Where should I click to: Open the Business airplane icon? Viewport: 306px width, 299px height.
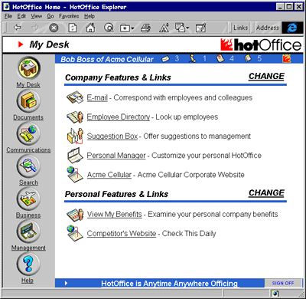(x=28, y=199)
